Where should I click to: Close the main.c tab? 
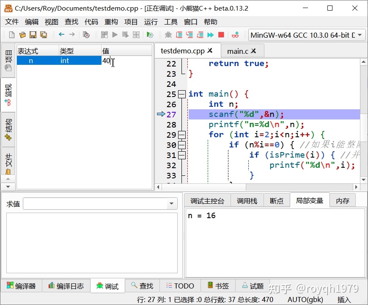click(x=253, y=51)
